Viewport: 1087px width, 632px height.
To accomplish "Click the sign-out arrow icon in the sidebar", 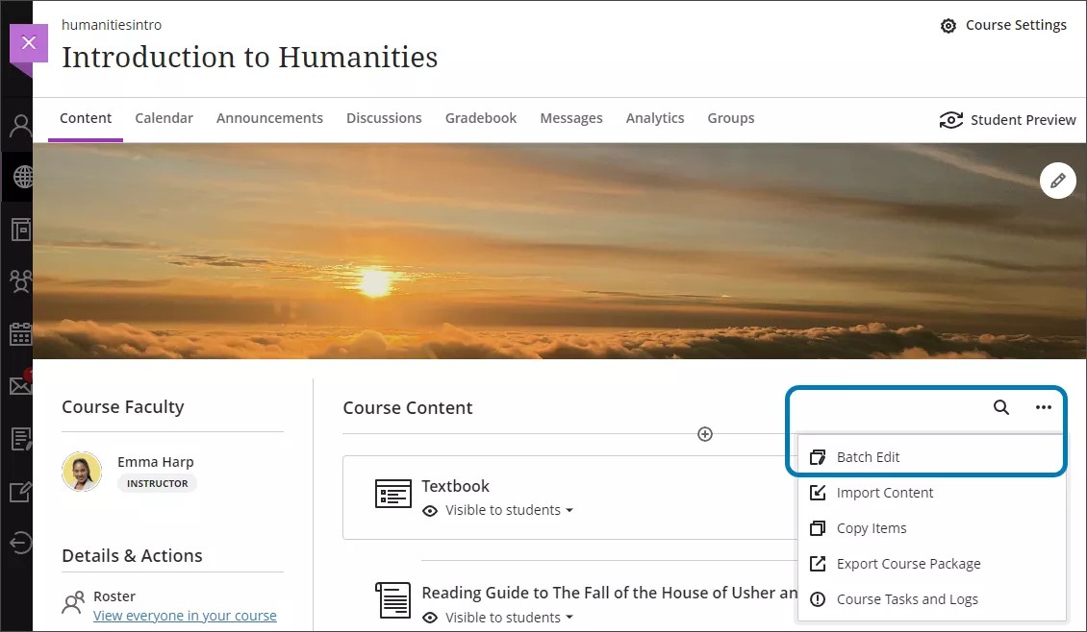I will click(x=20, y=543).
